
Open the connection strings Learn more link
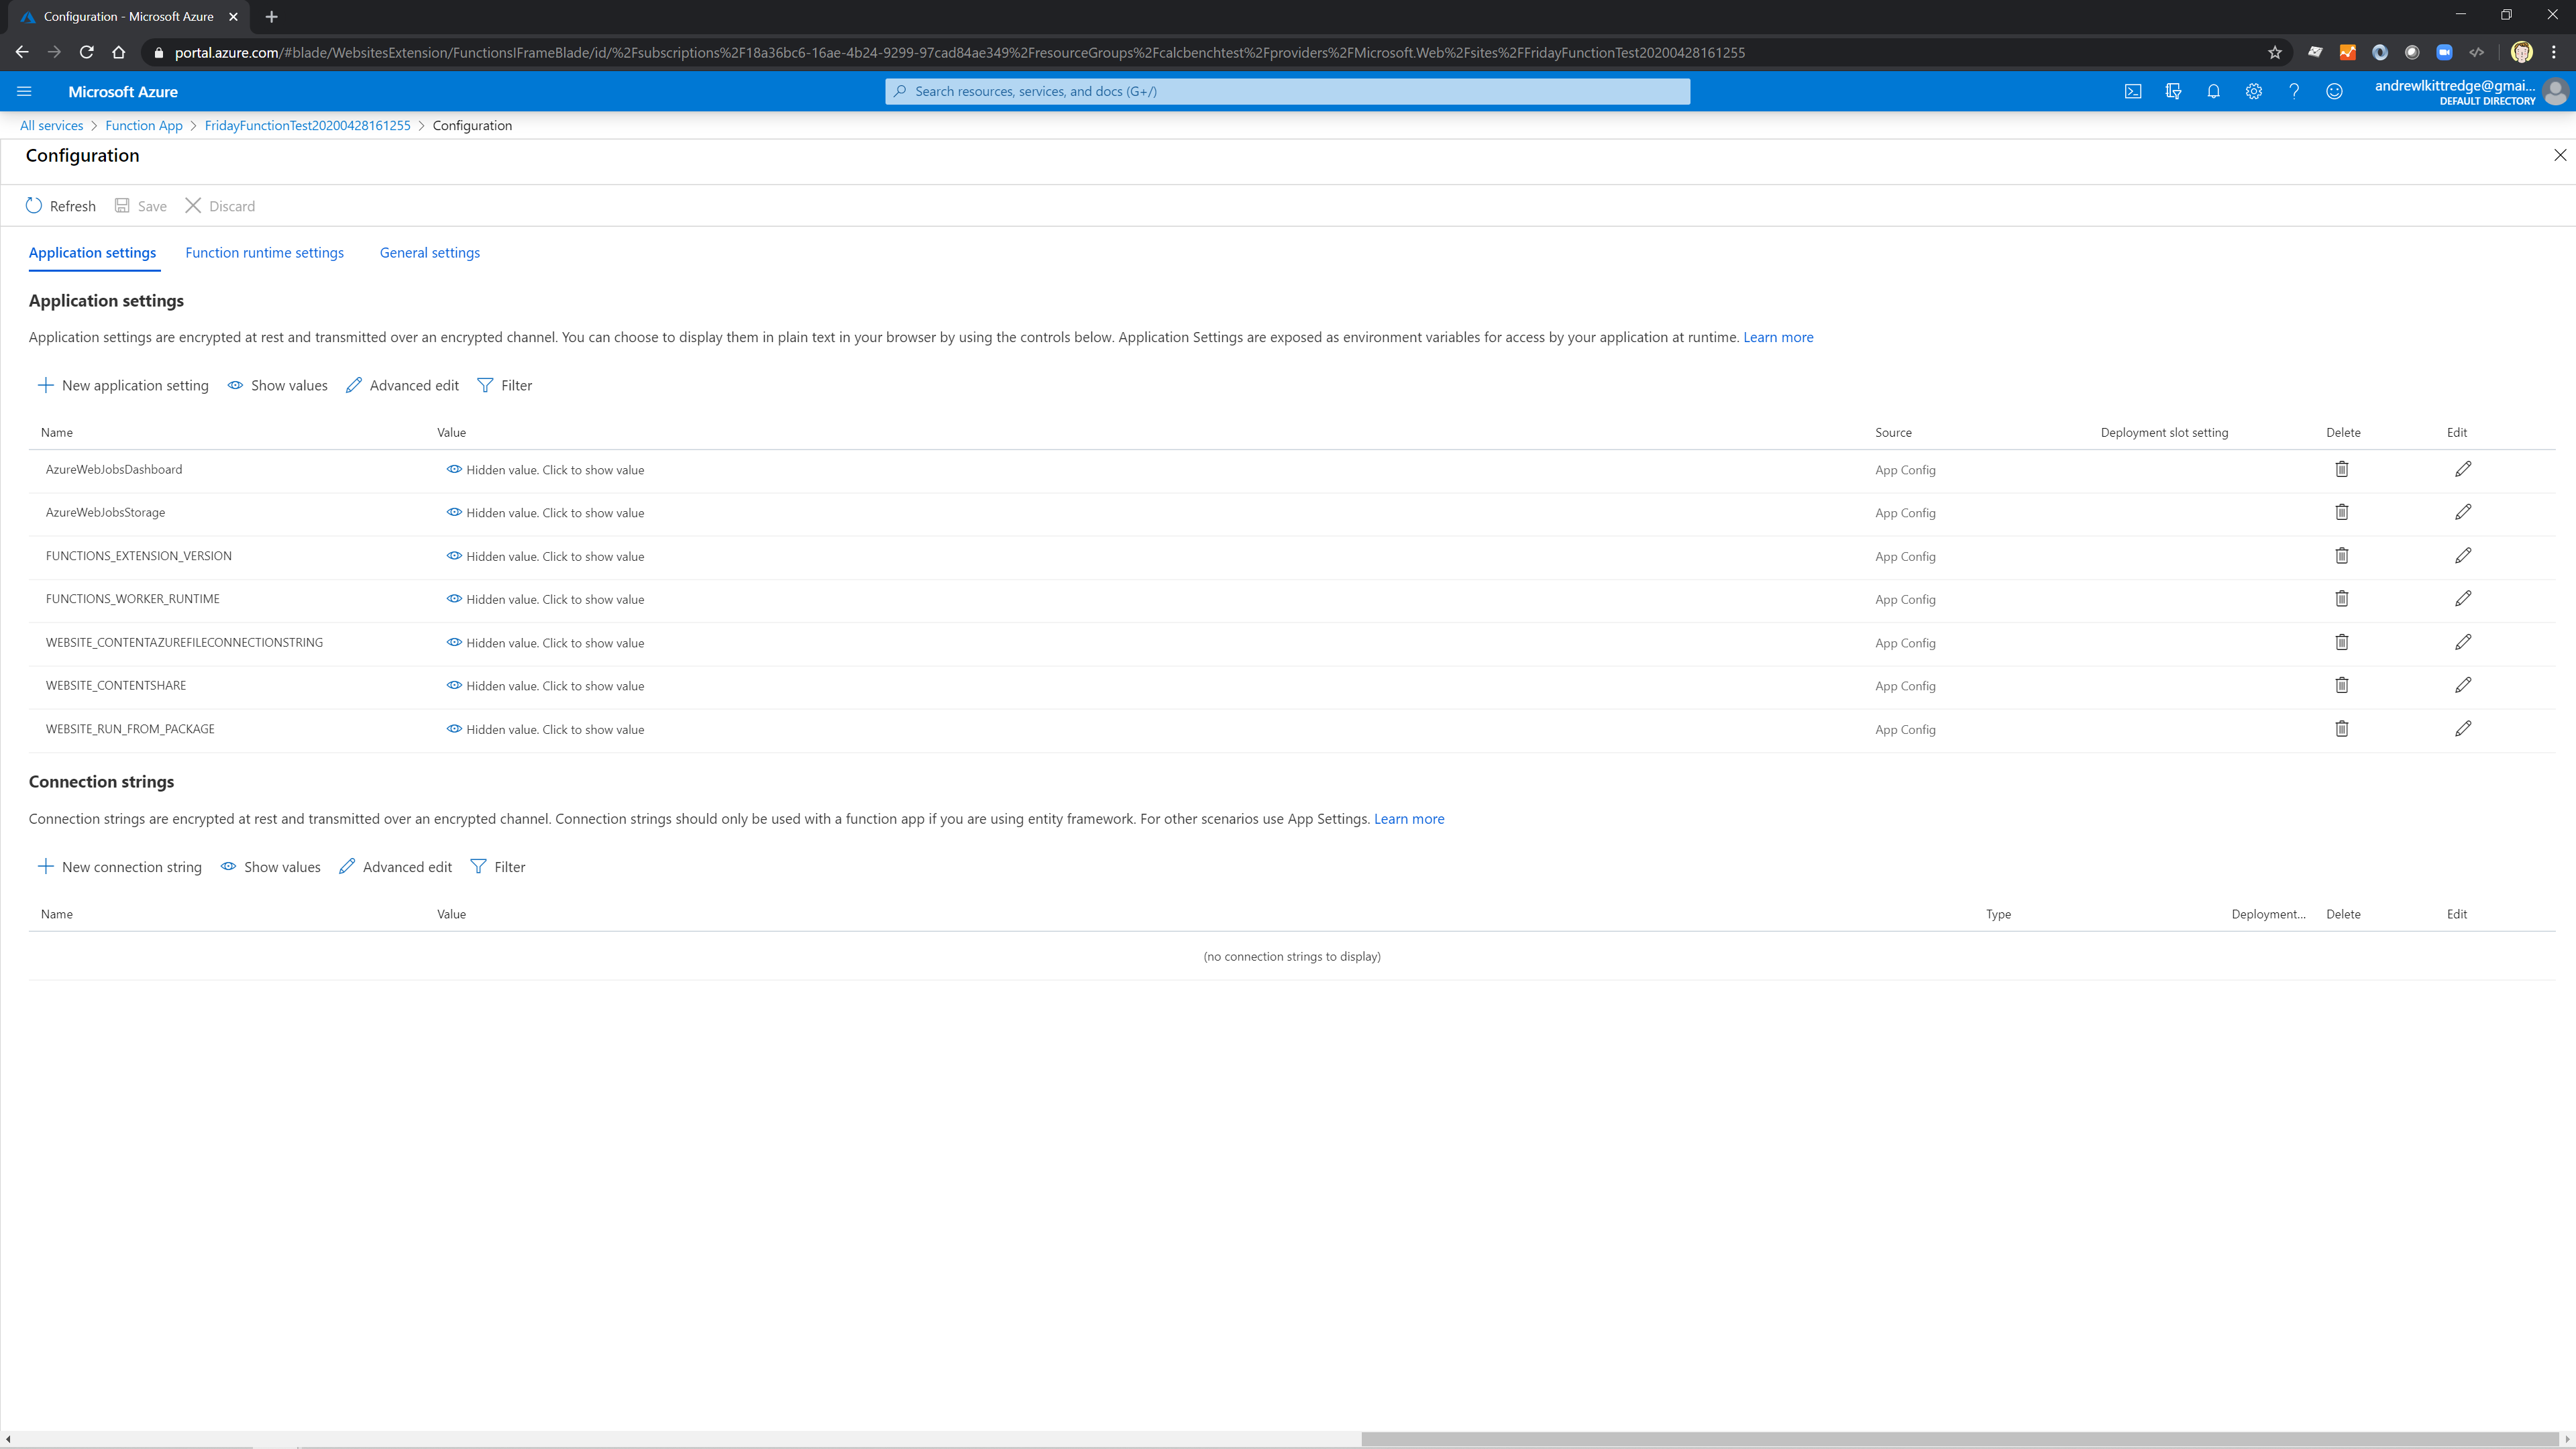pyautogui.click(x=1409, y=818)
